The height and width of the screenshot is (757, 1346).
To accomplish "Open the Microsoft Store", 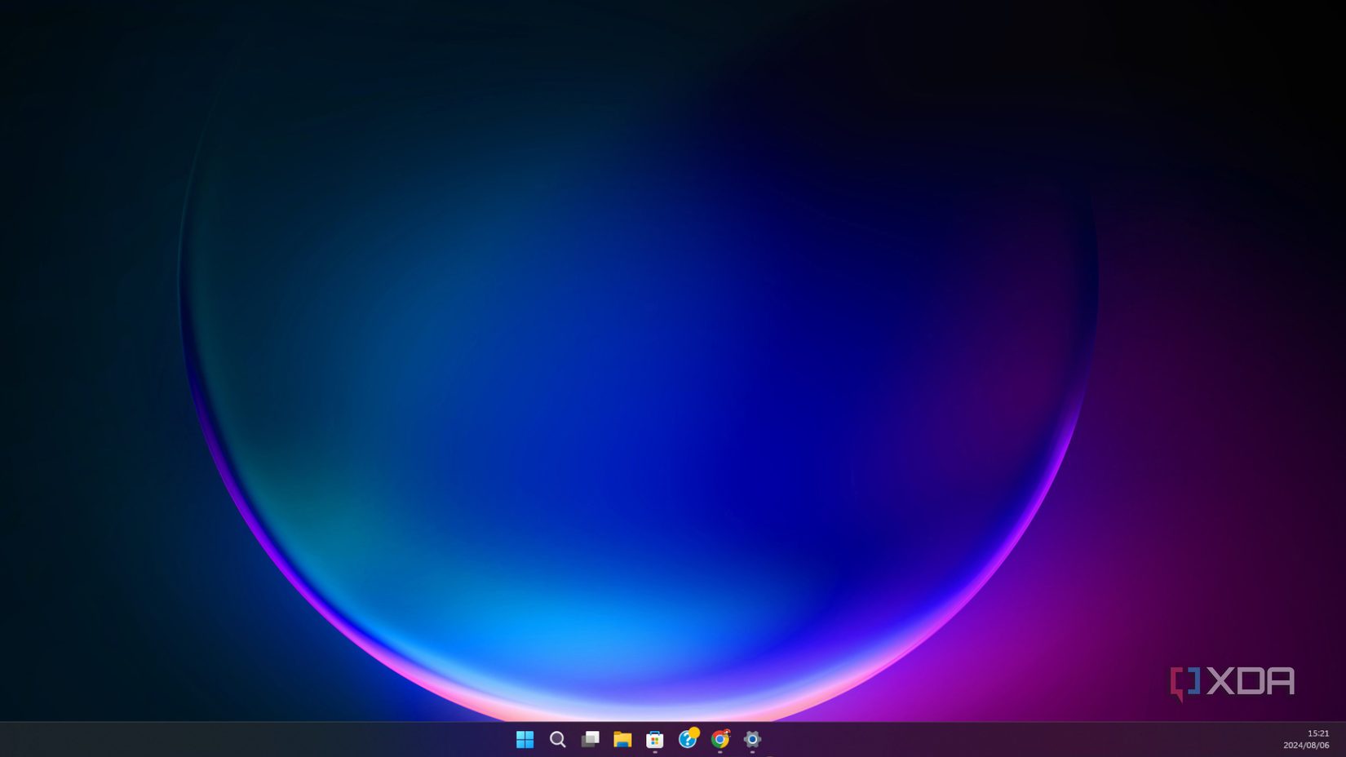I will click(x=654, y=740).
